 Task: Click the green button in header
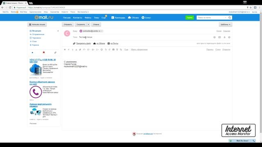(x=190, y=18)
